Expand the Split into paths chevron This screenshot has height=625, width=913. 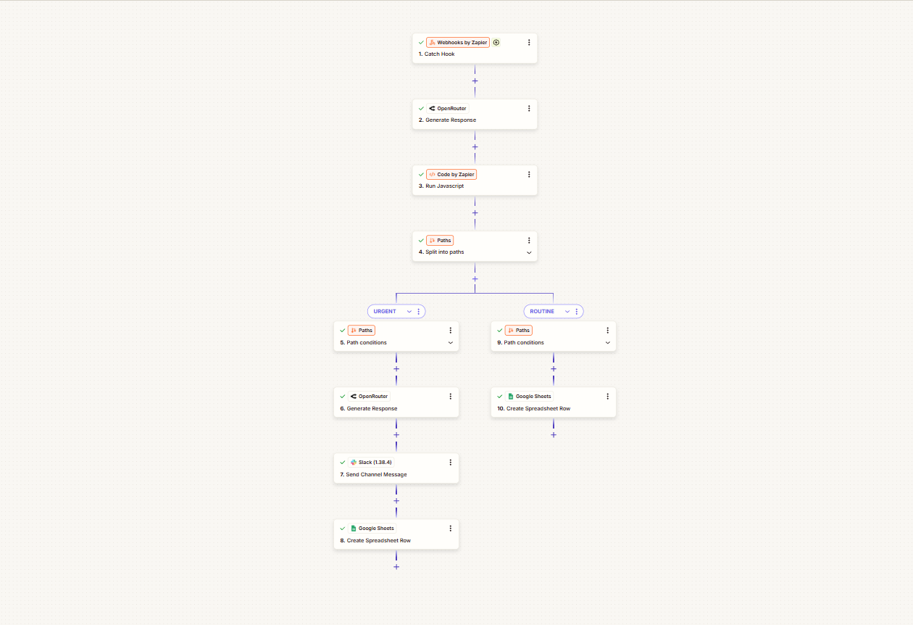(529, 252)
